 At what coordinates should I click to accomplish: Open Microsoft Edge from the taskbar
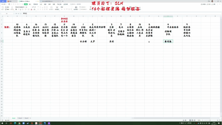[15, 123]
